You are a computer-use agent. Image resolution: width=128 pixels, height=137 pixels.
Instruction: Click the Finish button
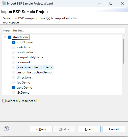pyautogui.click(x=89, y=129)
